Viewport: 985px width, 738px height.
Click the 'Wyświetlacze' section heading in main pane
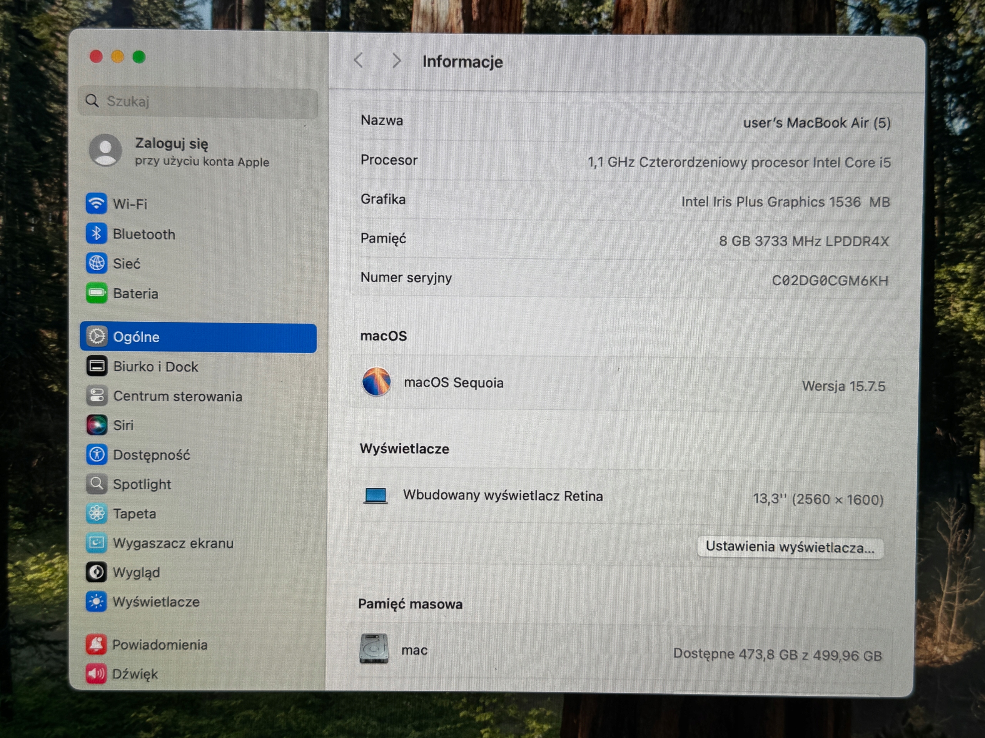pyautogui.click(x=404, y=449)
